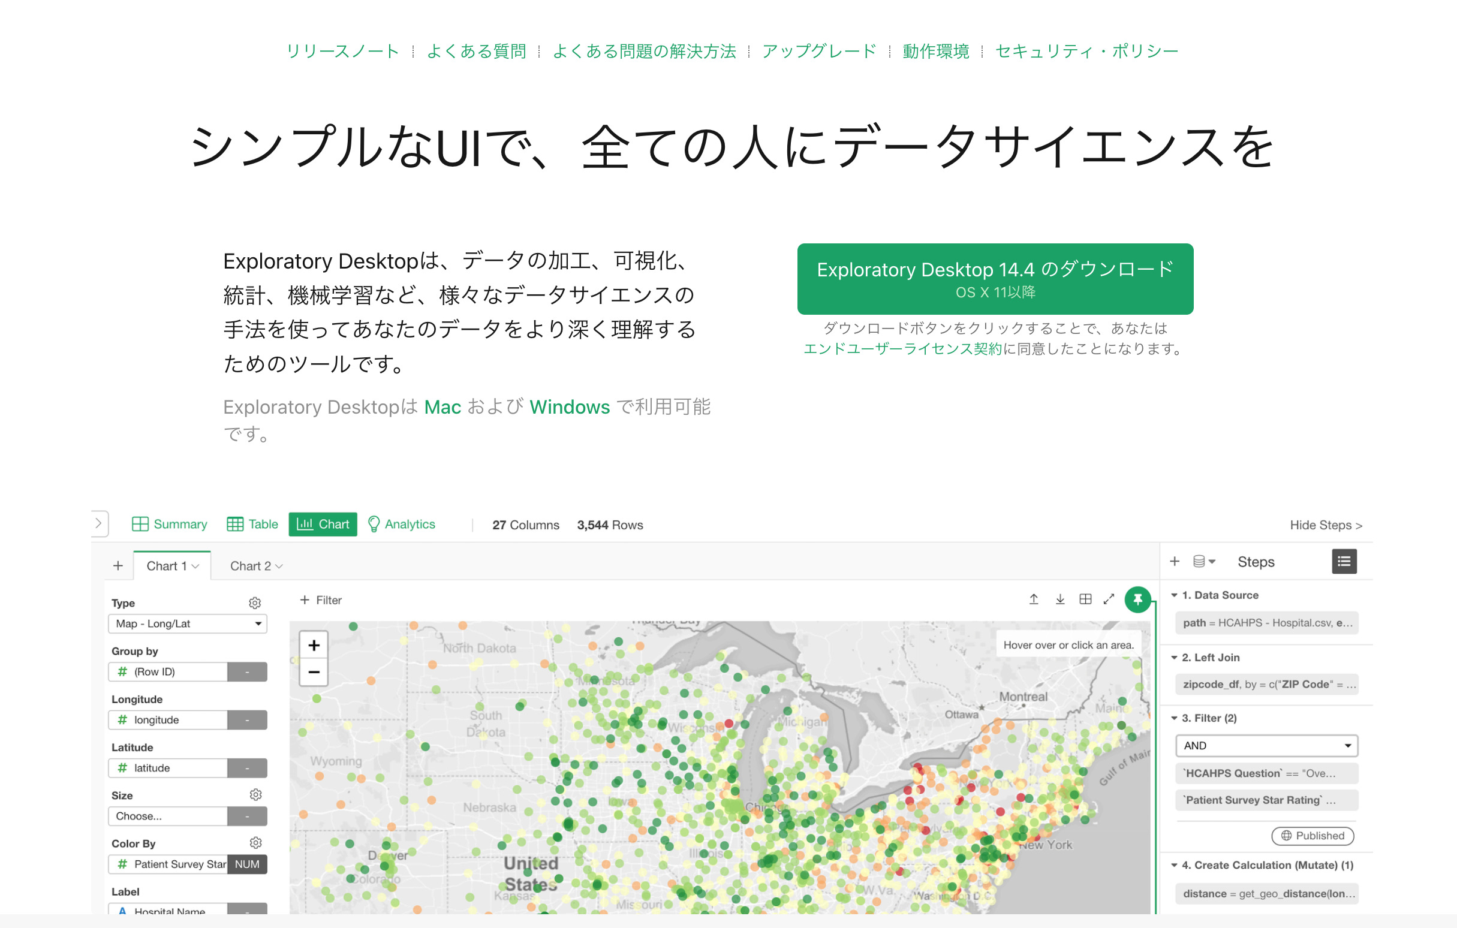Viewport: 1457px width, 928px height.
Task: Zoom in on the map
Action: coord(314,646)
